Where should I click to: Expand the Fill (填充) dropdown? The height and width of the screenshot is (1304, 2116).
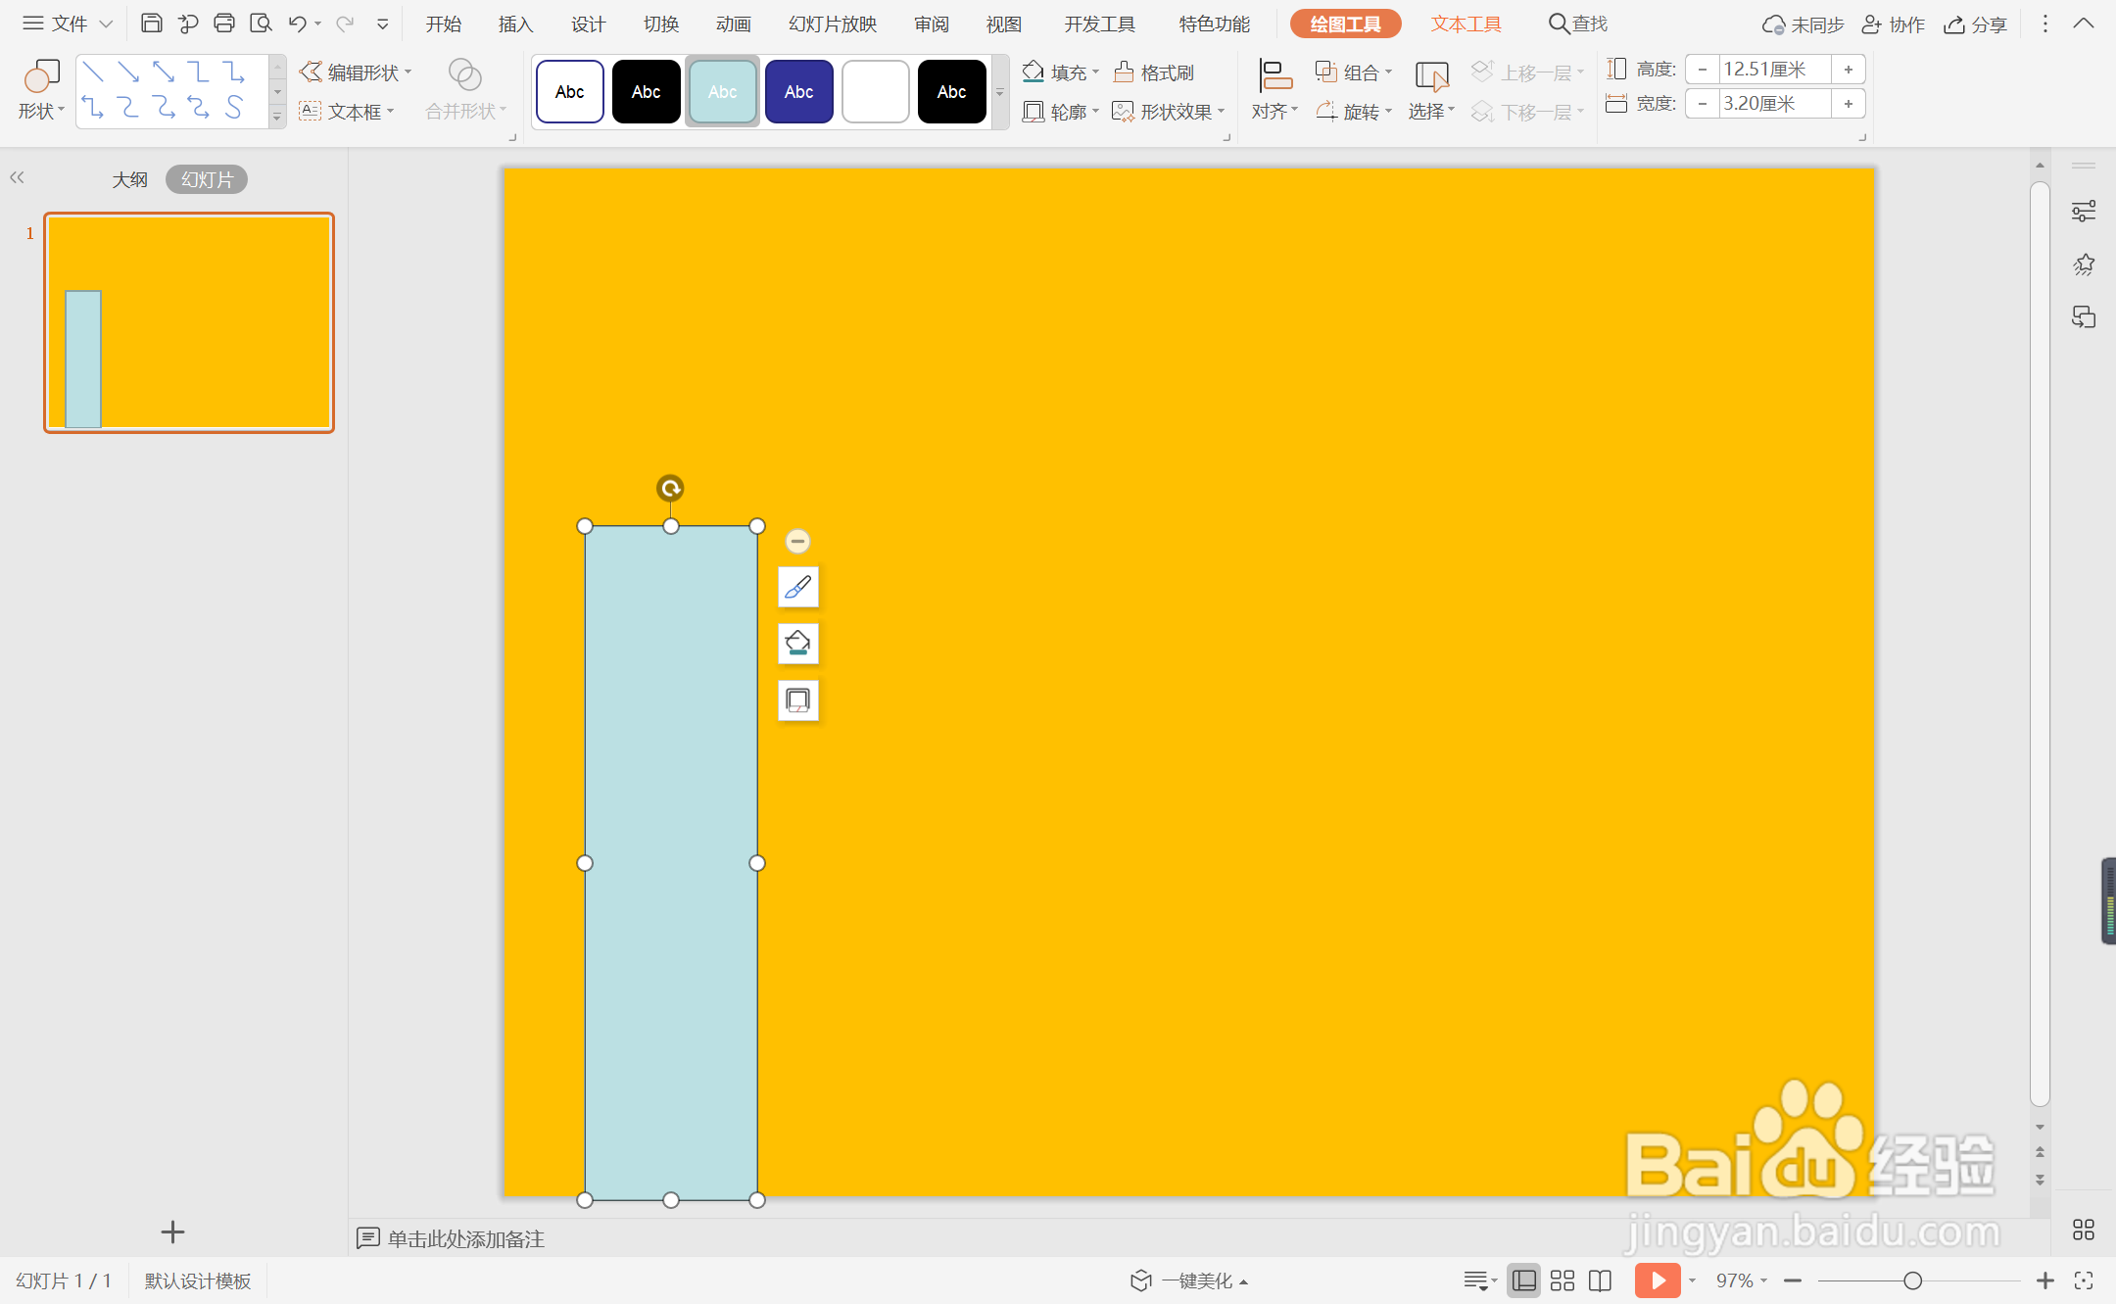(1095, 72)
